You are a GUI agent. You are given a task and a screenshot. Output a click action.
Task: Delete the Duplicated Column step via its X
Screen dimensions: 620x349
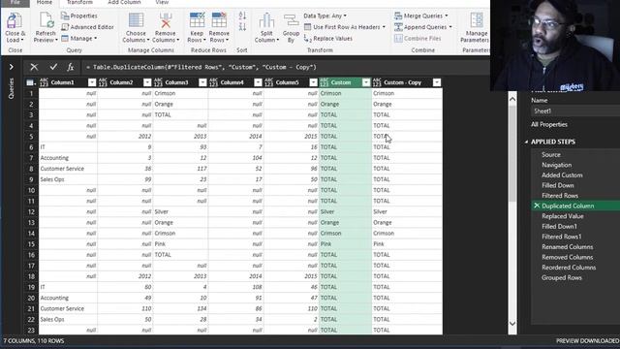tap(537, 206)
